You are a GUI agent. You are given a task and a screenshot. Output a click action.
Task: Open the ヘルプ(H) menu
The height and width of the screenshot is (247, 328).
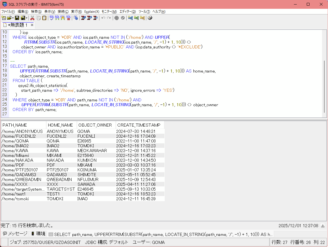(x=159, y=12)
